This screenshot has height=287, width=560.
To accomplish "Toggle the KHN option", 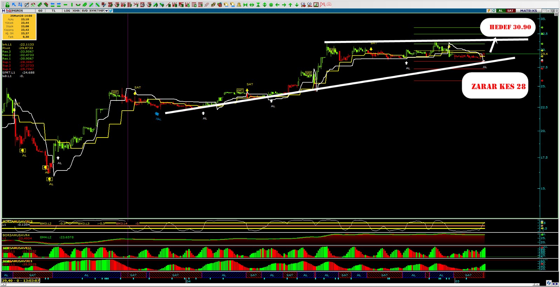I will [x=76, y=10].
